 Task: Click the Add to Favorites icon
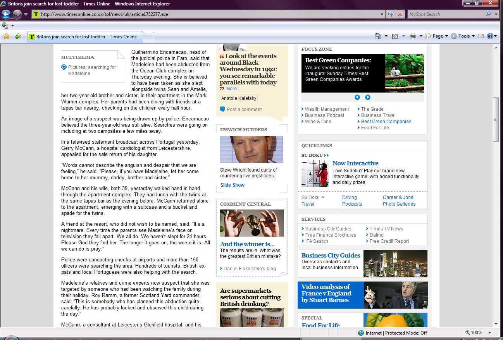pos(18,36)
